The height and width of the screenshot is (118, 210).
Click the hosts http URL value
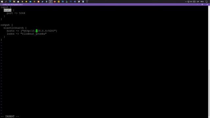point(39,31)
